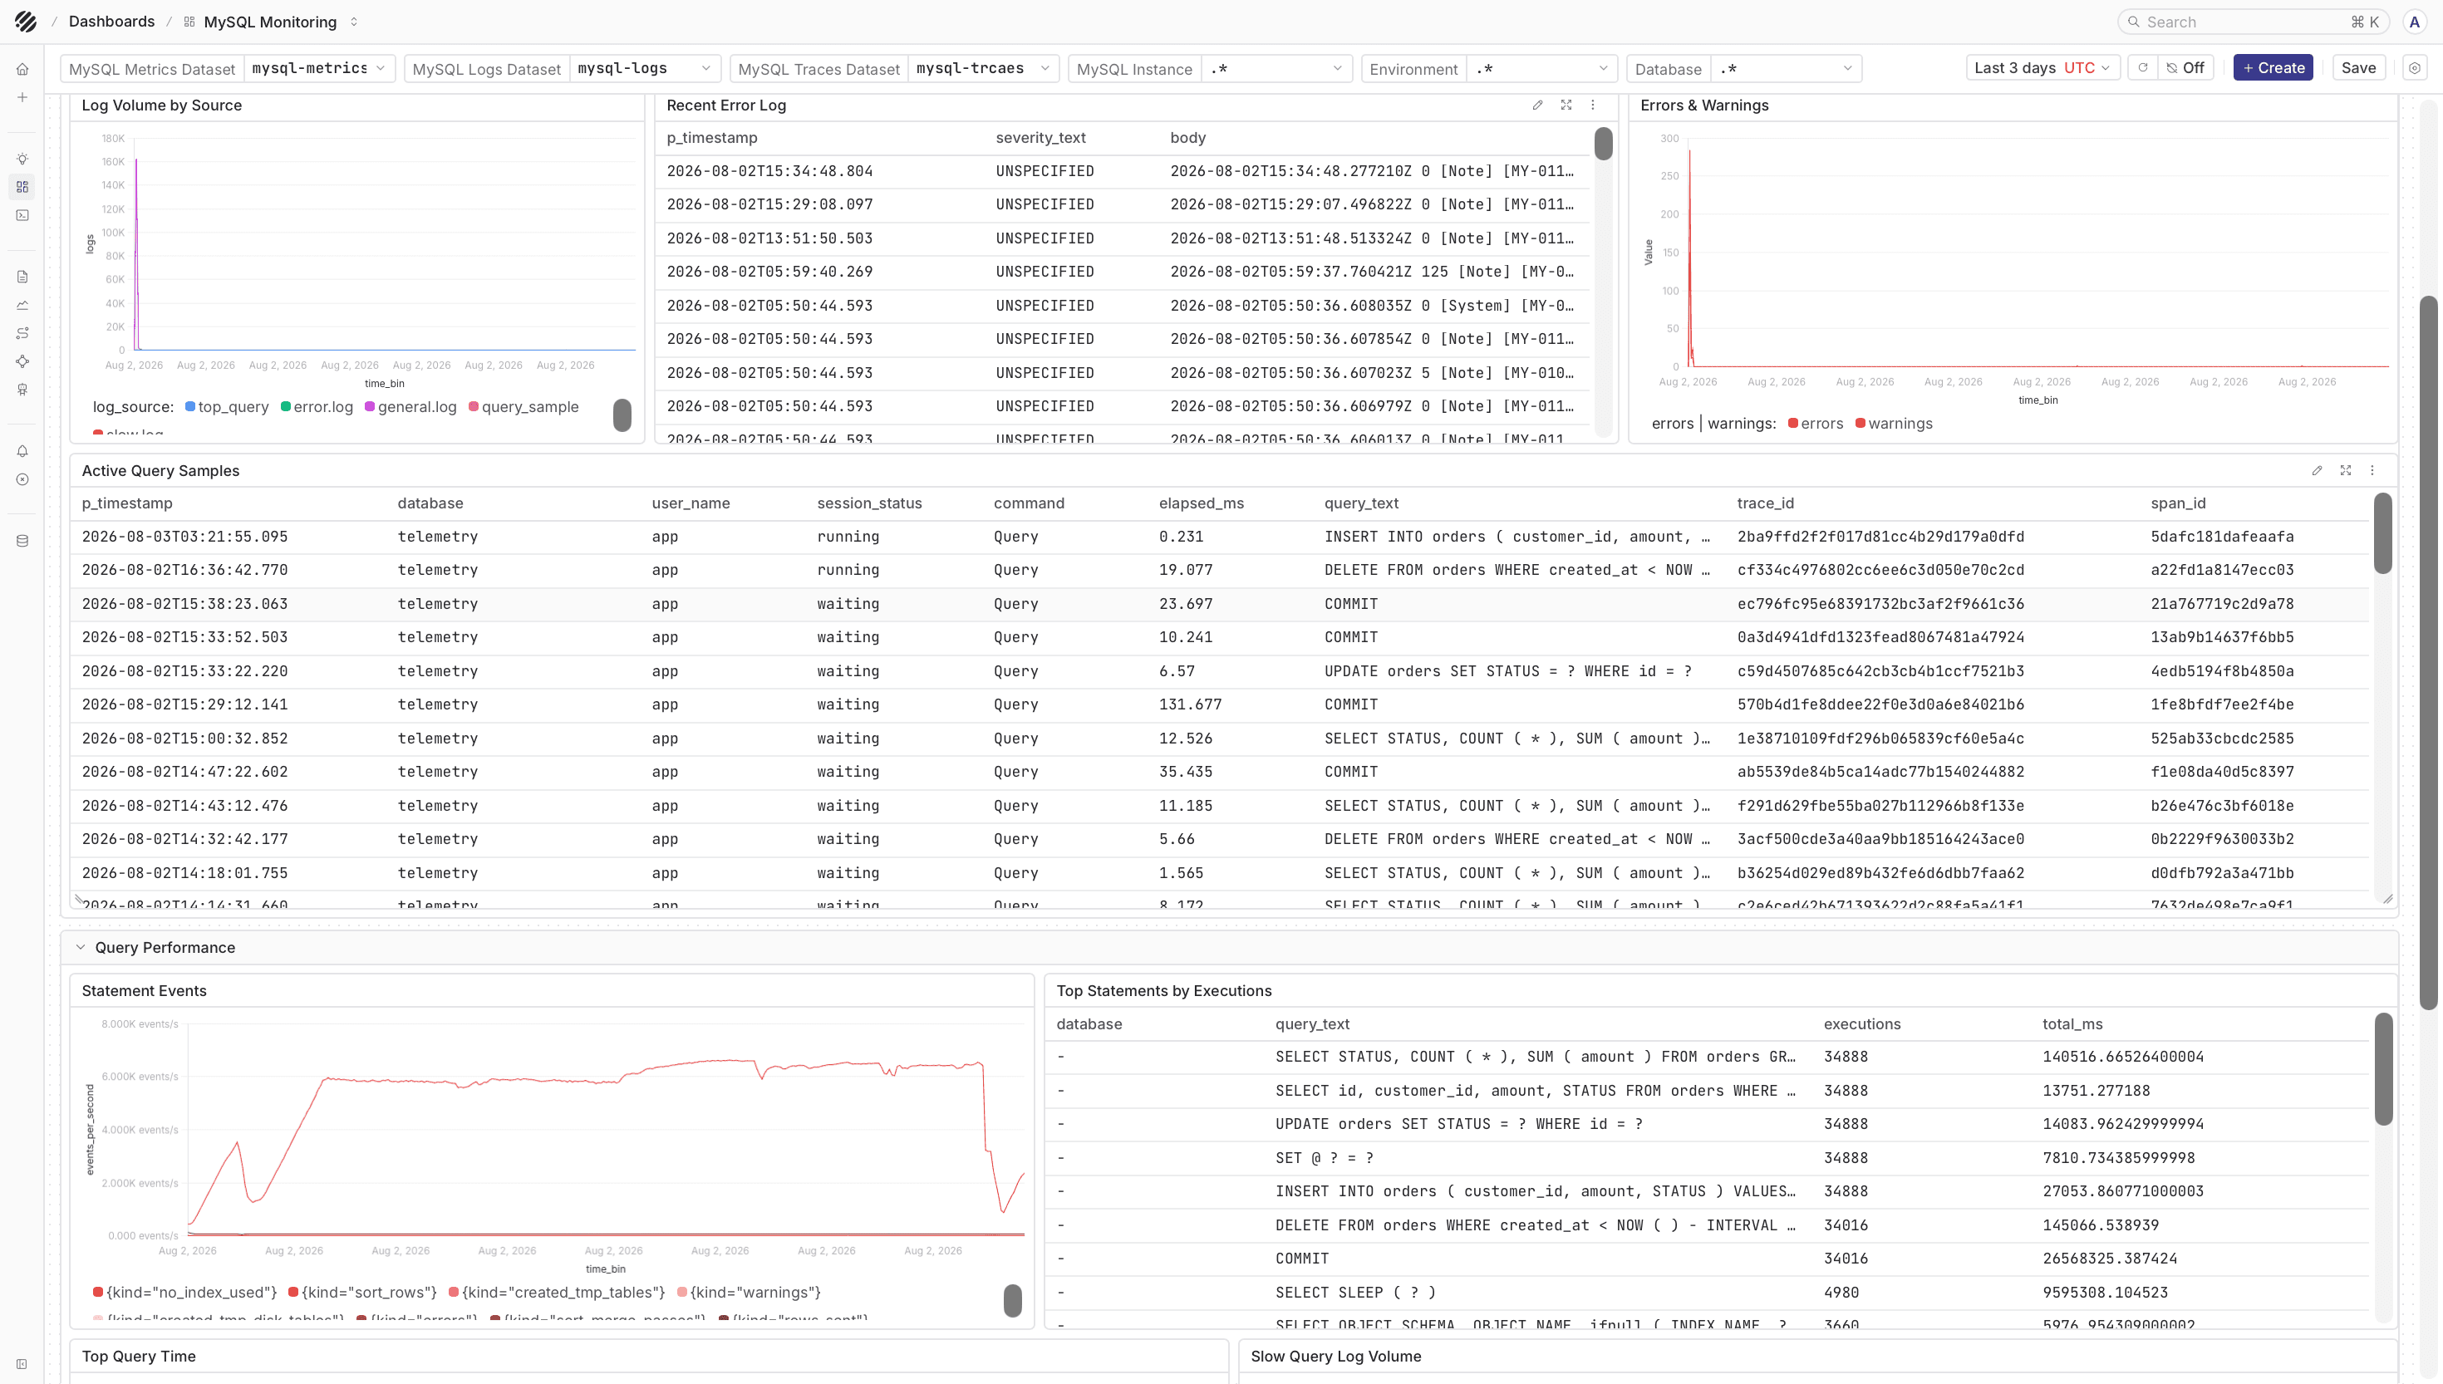Open span id a22fd1a8147ecc03
This screenshot has height=1384, width=2443.
click(2221, 571)
